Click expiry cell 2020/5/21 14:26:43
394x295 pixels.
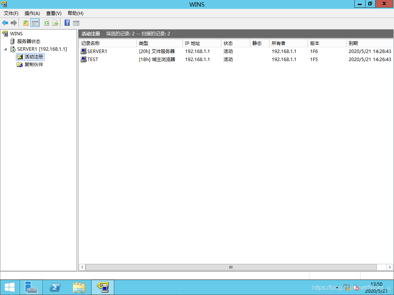click(370, 60)
